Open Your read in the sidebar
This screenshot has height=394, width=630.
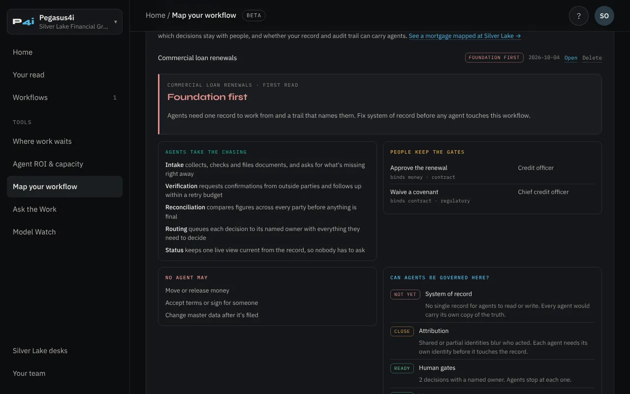(65, 75)
